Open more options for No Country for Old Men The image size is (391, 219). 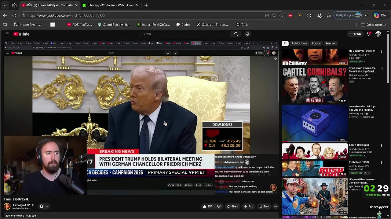coord(381,51)
